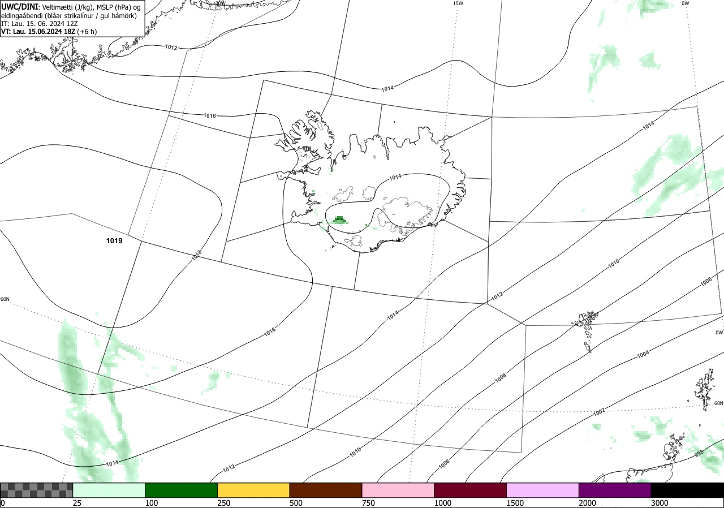
Task: Click the legend tick value 250
Action: (x=224, y=503)
